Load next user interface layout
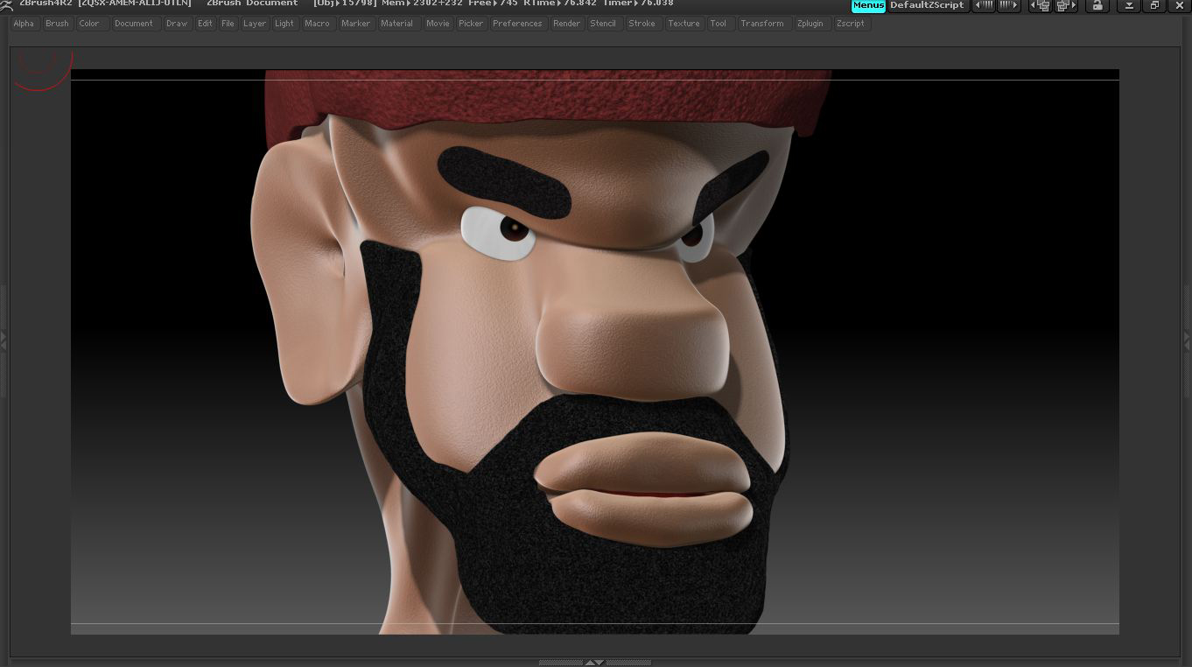The width and height of the screenshot is (1192, 667). (x=1065, y=5)
